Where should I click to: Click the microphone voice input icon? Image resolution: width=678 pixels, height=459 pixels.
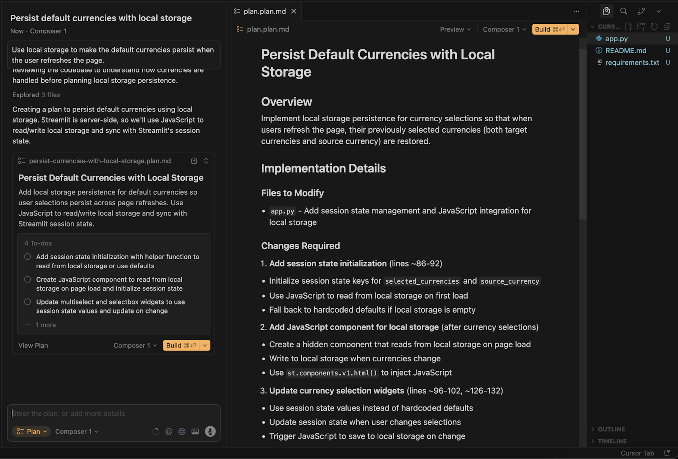tap(210, 431)
